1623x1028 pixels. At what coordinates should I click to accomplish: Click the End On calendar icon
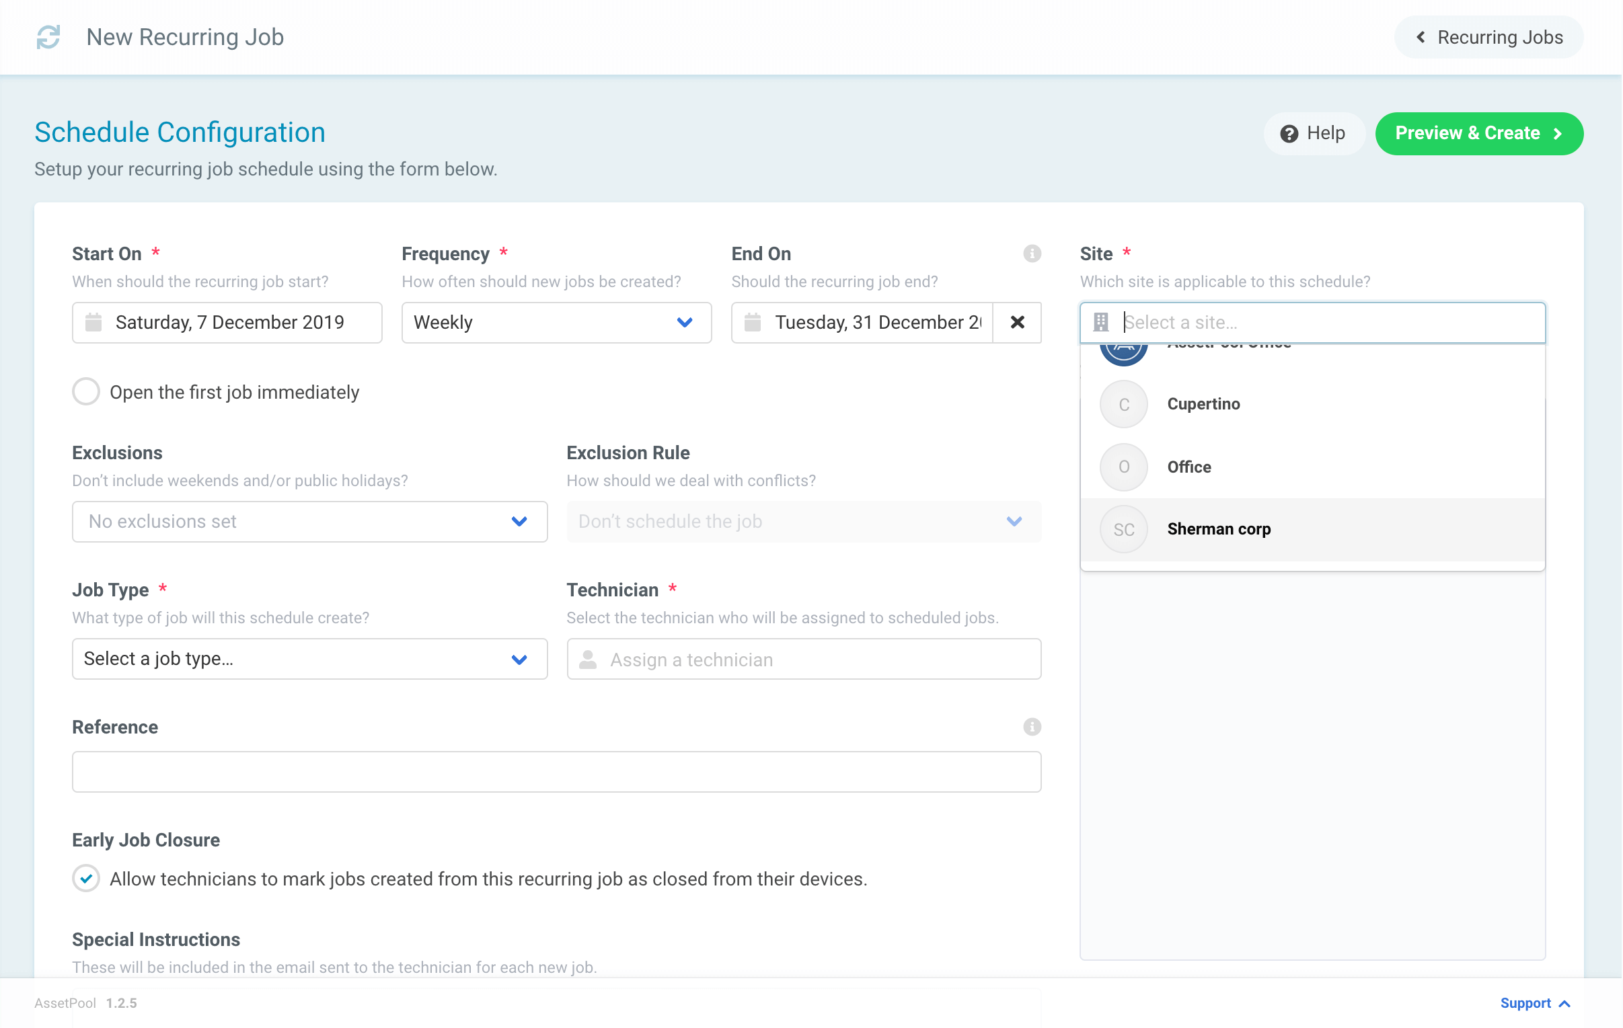click(753, 322)
